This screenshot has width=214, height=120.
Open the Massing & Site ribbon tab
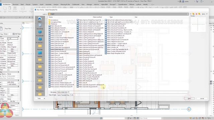tap(65, 4)
